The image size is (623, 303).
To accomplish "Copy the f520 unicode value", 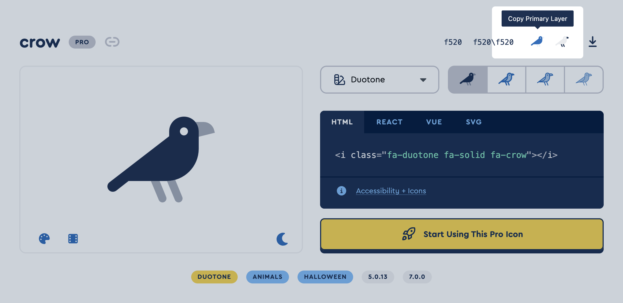I will (x=453, y=42).
